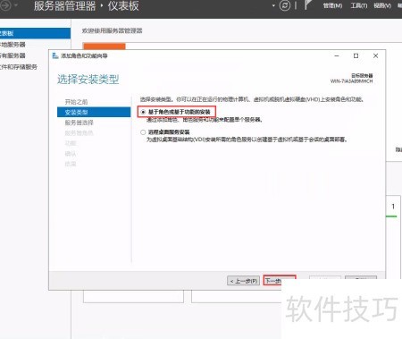Image resolution: width=402 pixels, height=339 pixels.
Task: Click the 欢迎使用服务器管理器 heading text
Action: [113, 30]
